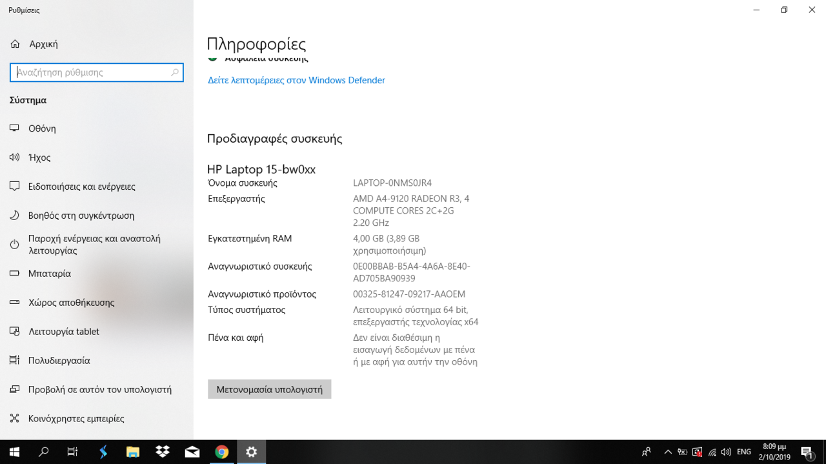
Task: Click Αναγνωριστικό συσκευής label
Action: (x=259, y=266)
